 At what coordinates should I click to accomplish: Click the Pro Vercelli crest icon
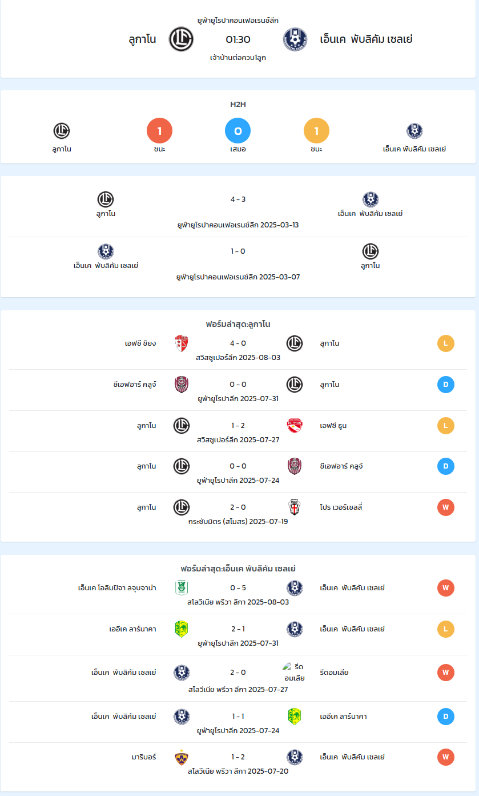[x=294, y=507]
